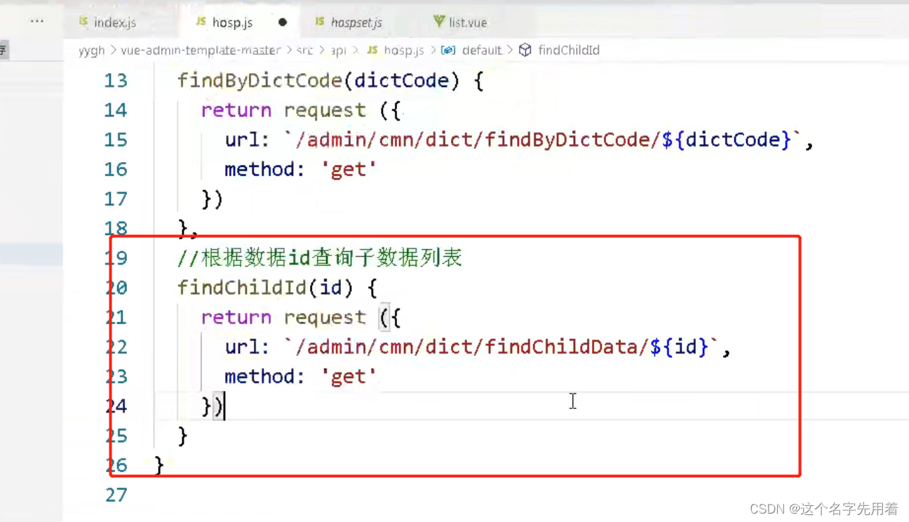Click return keyword on line 14
This screenshot has height=522, width=909.
pos(236,110)
